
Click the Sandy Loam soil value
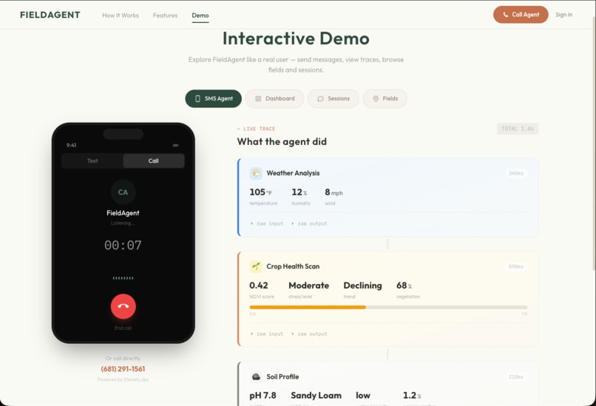[x=316, y=396]
